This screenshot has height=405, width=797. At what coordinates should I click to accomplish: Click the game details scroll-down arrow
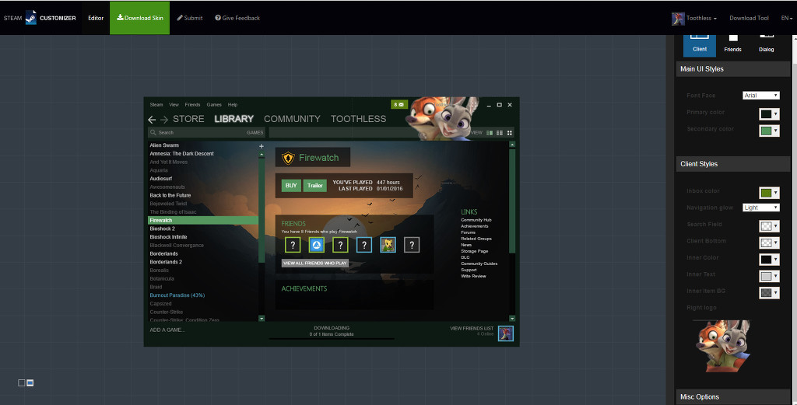pyautogui.click(x=512, y=318)
